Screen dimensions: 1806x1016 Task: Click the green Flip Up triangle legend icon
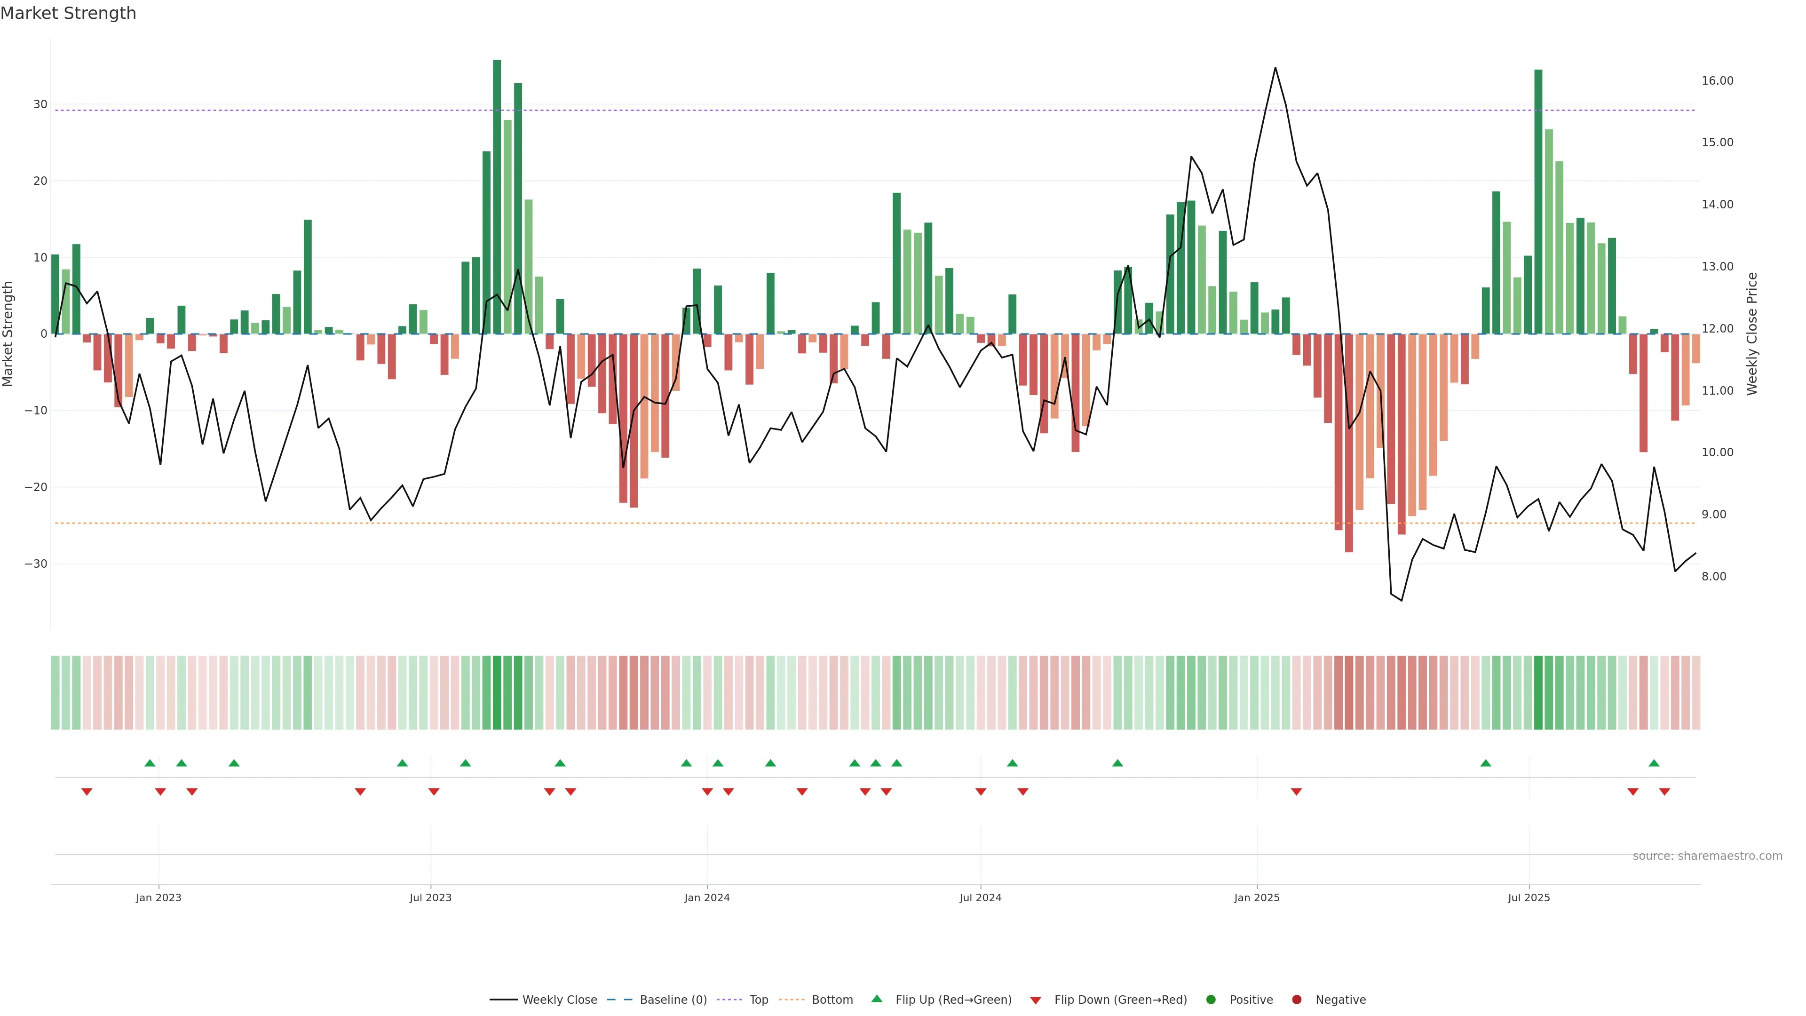(x=876, y=999)
